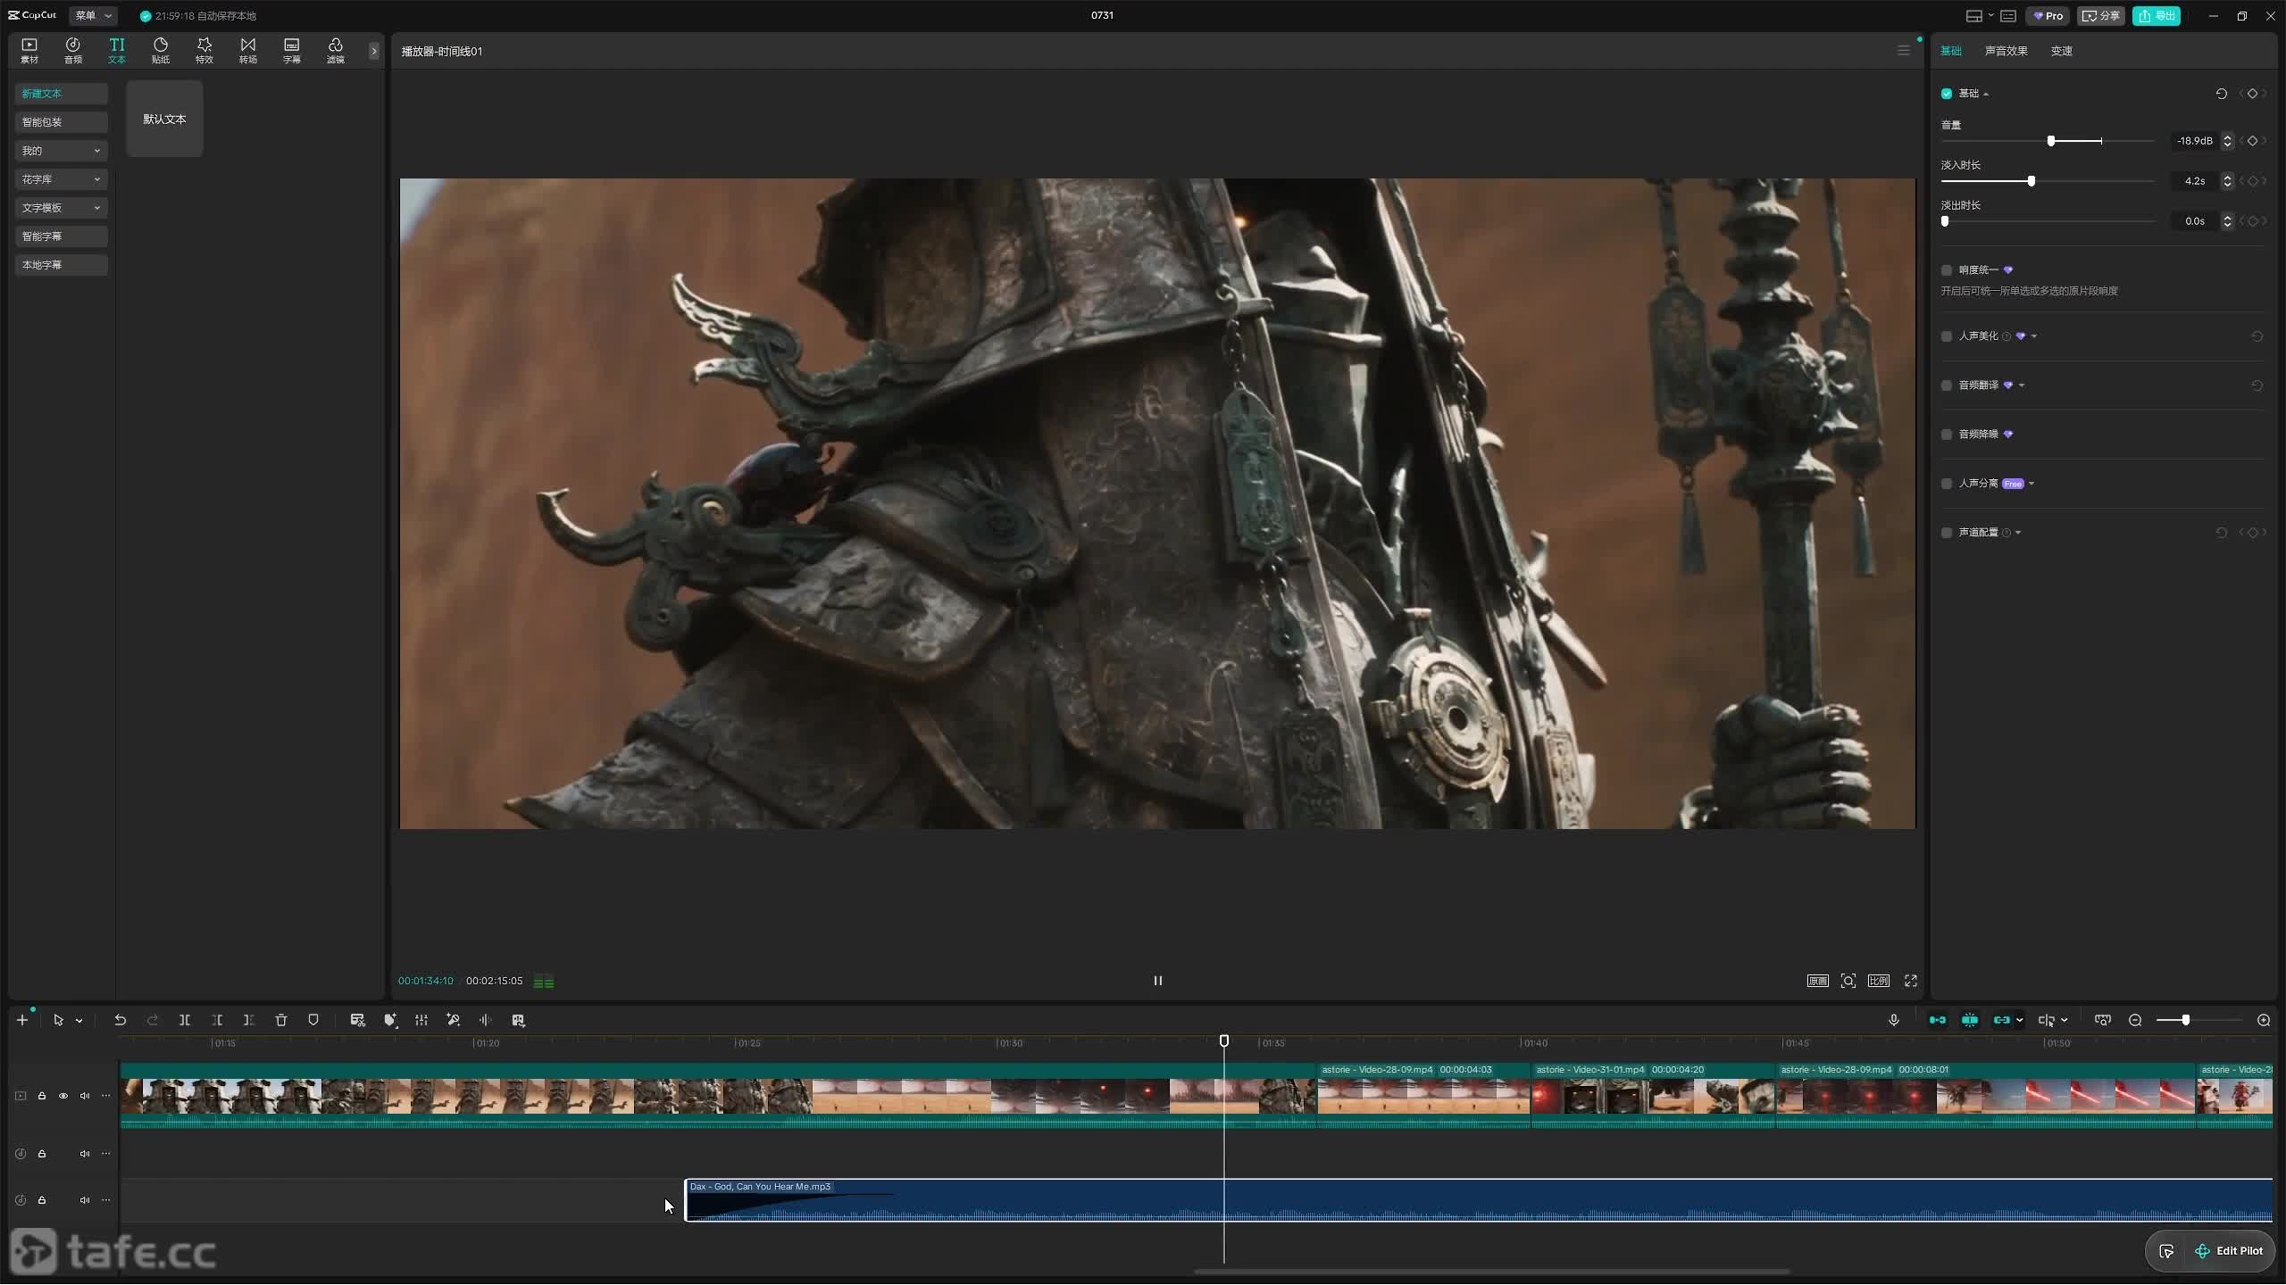Click the 原画 original quality button
The height and width of the screenshot is (1285, 2286).
tap(1817, 981)
